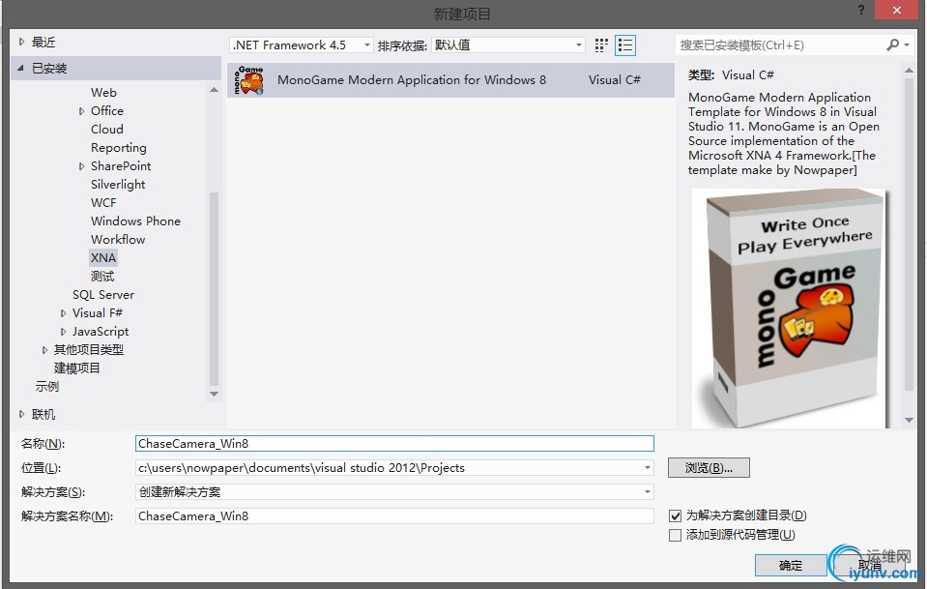The width and height of the screenshot is (927, 589).
Task: Open the 解决方案 创建新解决方案 dropdown
Action: click(648, 492)
